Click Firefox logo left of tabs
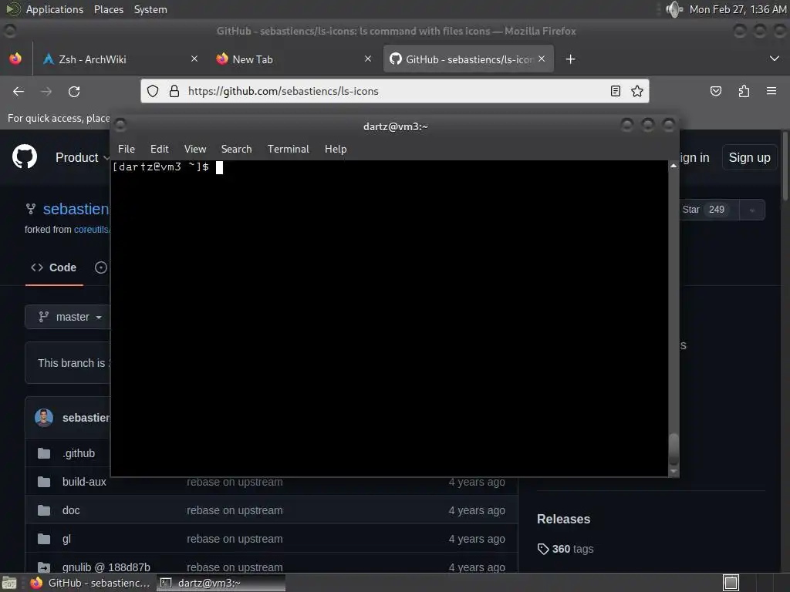Screen dimensions: 790x592 coord(15,59)
